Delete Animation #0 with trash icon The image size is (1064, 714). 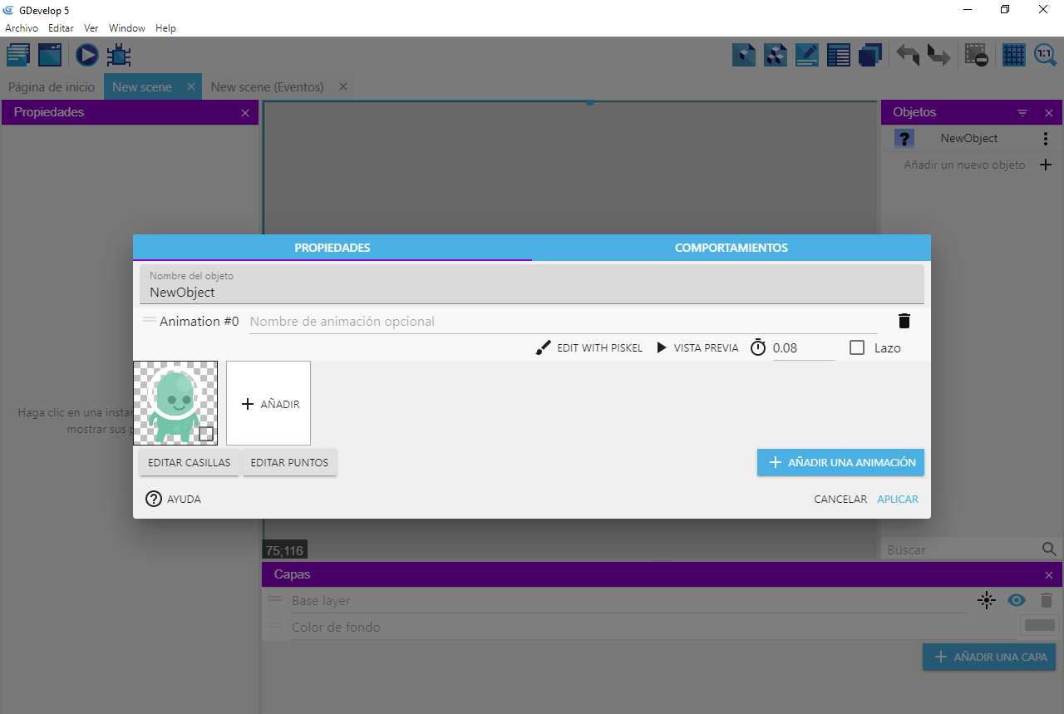pos(904,321)
